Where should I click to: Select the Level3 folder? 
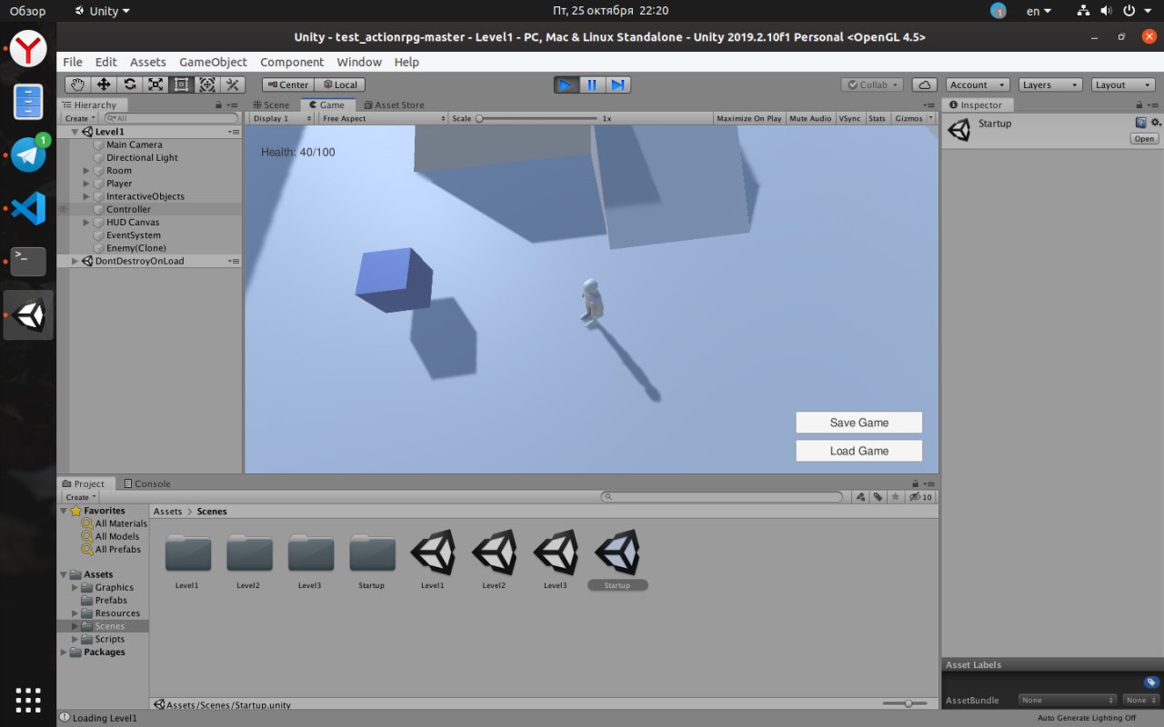click(x=310, y=553)
